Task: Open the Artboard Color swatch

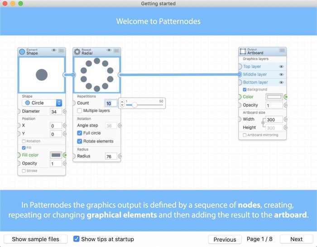Action: (x=274, y=97)
